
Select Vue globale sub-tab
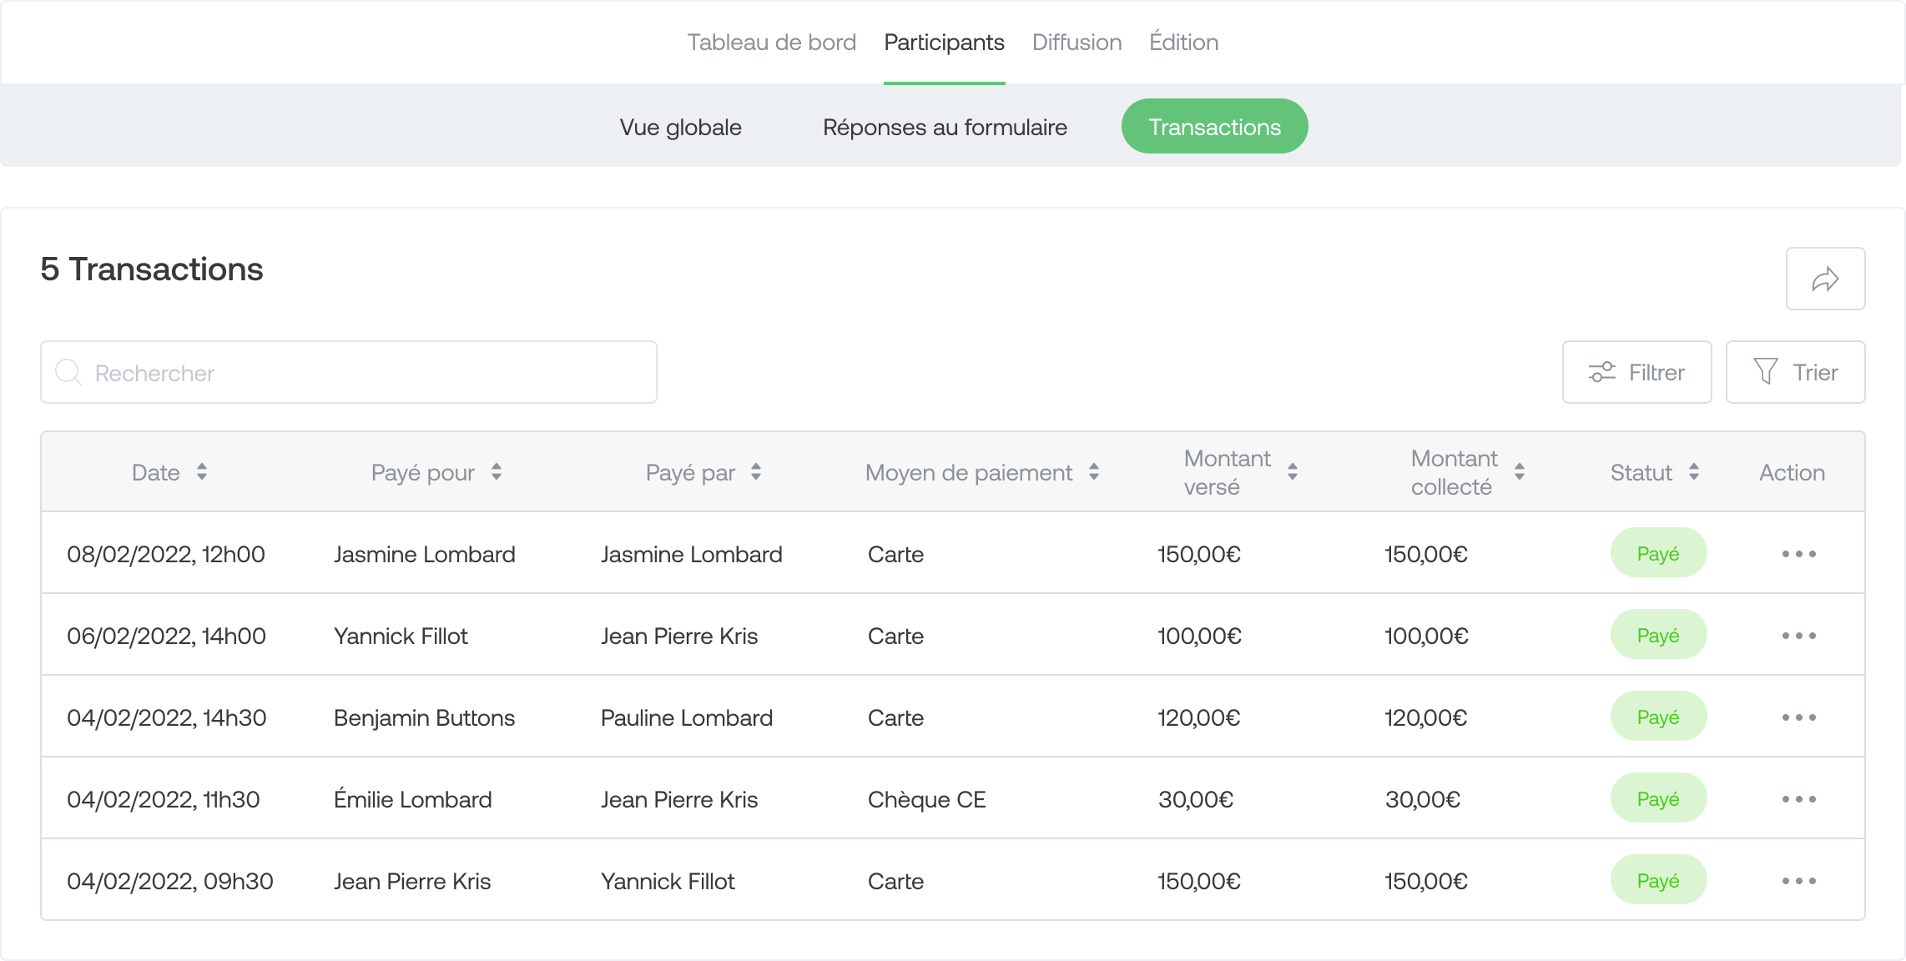point(680,127)
